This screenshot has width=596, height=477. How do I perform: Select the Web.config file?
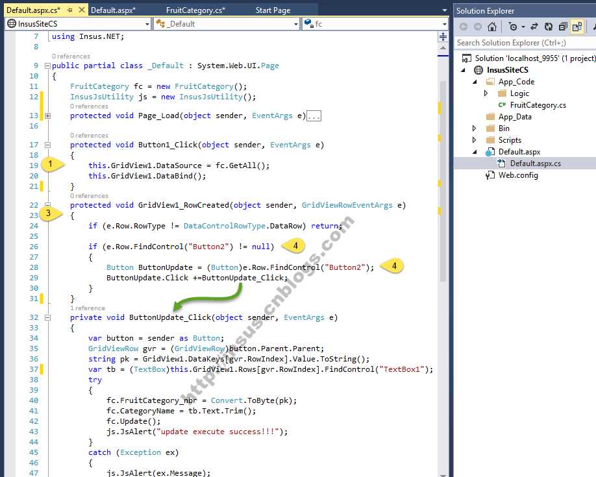(x=518, y=175)
